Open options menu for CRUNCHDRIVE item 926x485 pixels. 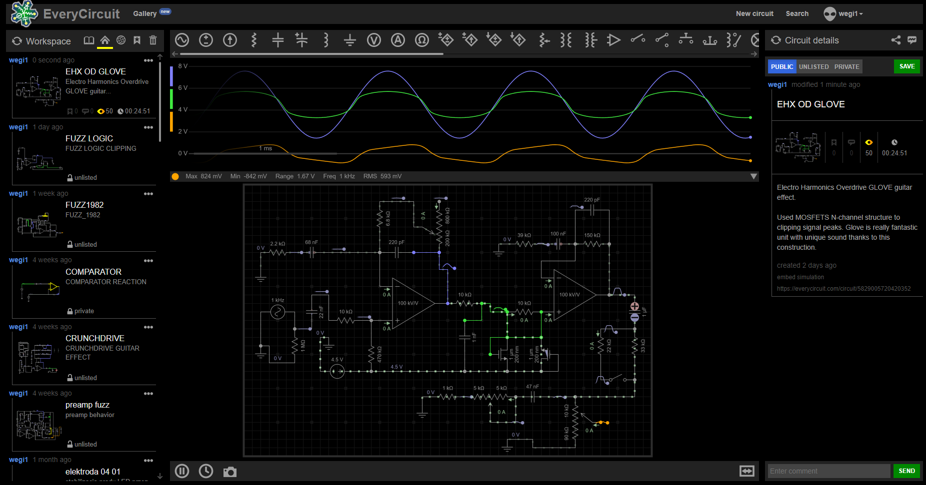(148, 327)
